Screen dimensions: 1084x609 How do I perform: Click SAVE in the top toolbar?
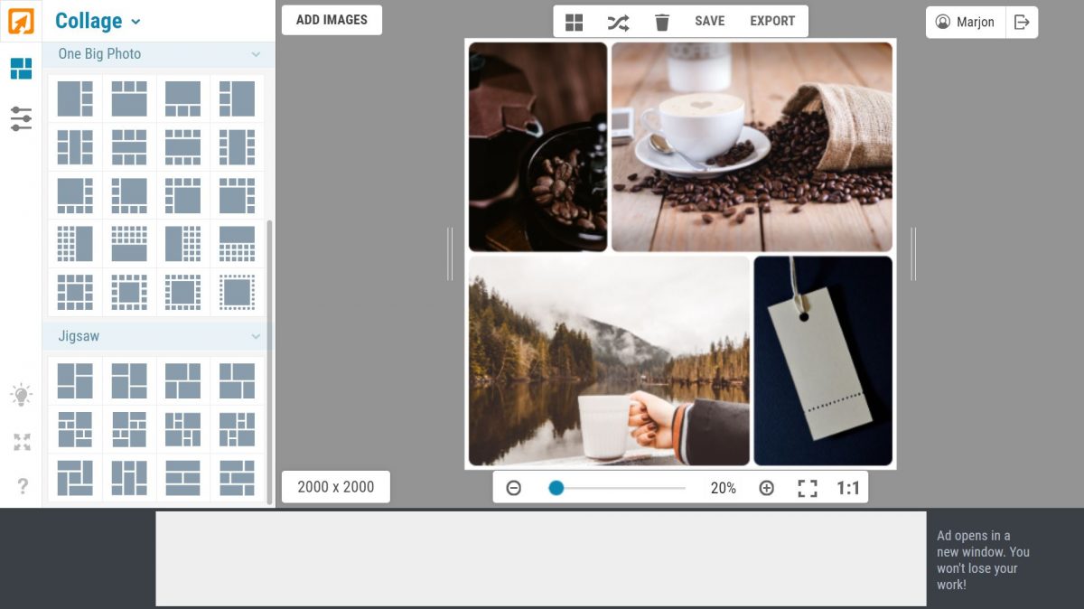tap(710, 21)
